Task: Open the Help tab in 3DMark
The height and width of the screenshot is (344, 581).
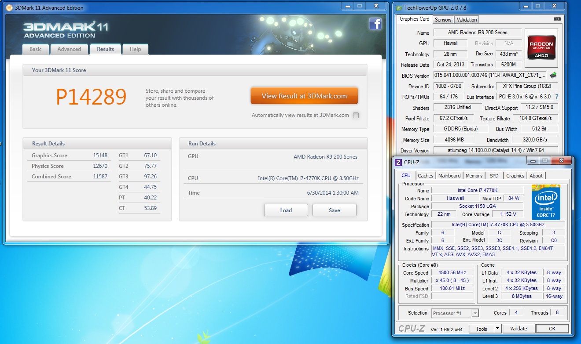Action: (x=136, y=49)
